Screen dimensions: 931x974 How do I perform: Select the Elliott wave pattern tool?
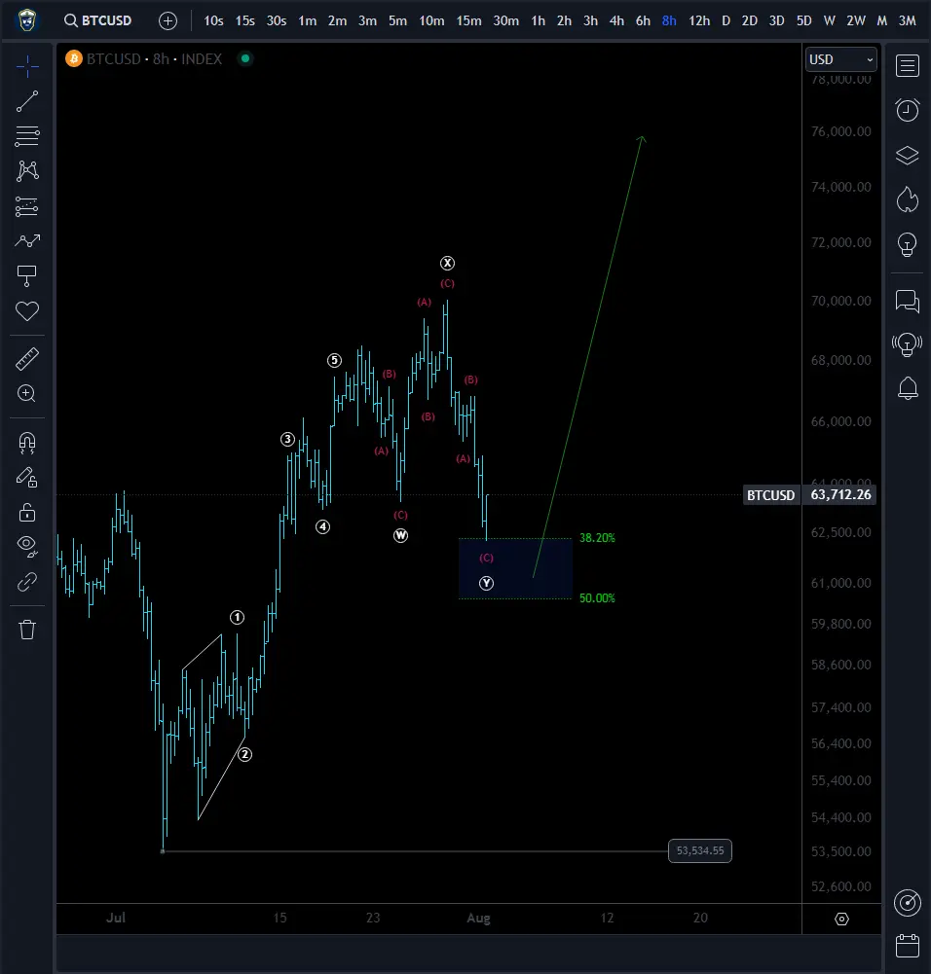[27, 240]
